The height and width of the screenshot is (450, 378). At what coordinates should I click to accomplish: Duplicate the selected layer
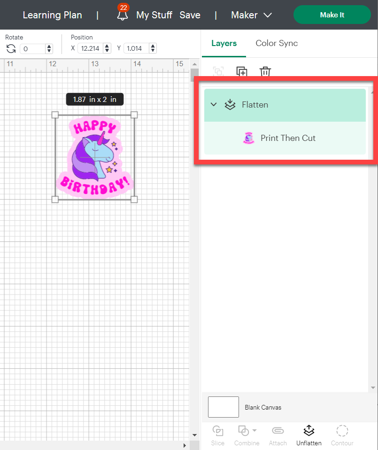241,71
